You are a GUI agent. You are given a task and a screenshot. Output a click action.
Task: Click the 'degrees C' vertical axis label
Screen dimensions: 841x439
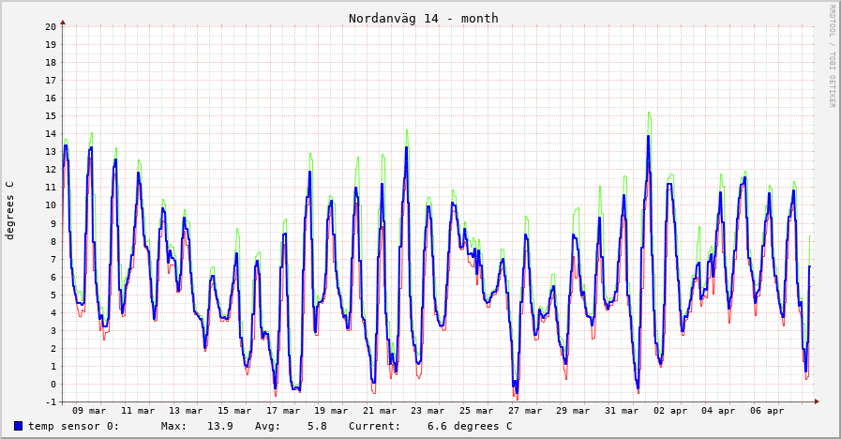(10, 210)
